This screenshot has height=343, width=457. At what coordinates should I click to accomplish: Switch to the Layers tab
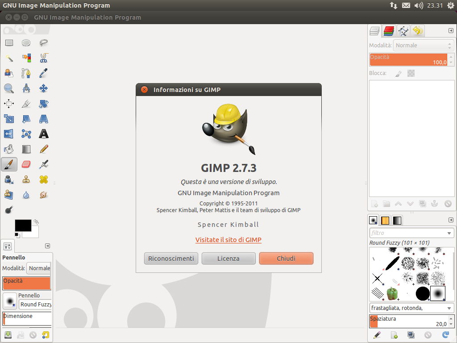click(x=374, y=31)
